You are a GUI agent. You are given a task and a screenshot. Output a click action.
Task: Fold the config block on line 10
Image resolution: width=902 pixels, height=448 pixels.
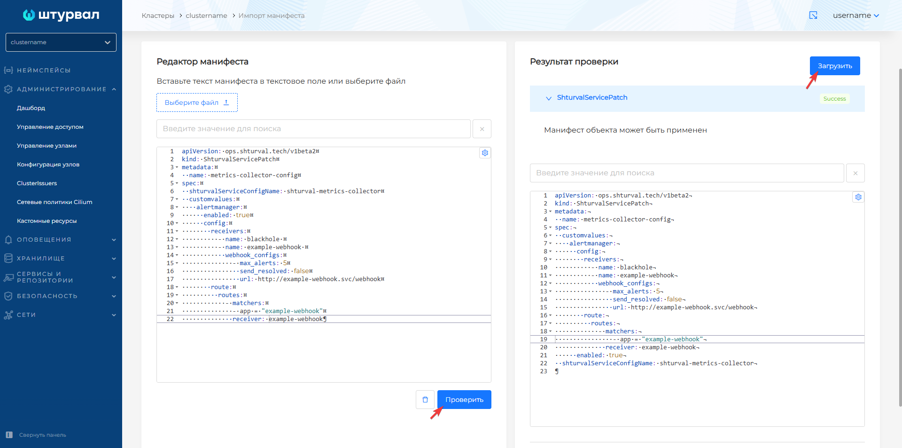[176, 222]
